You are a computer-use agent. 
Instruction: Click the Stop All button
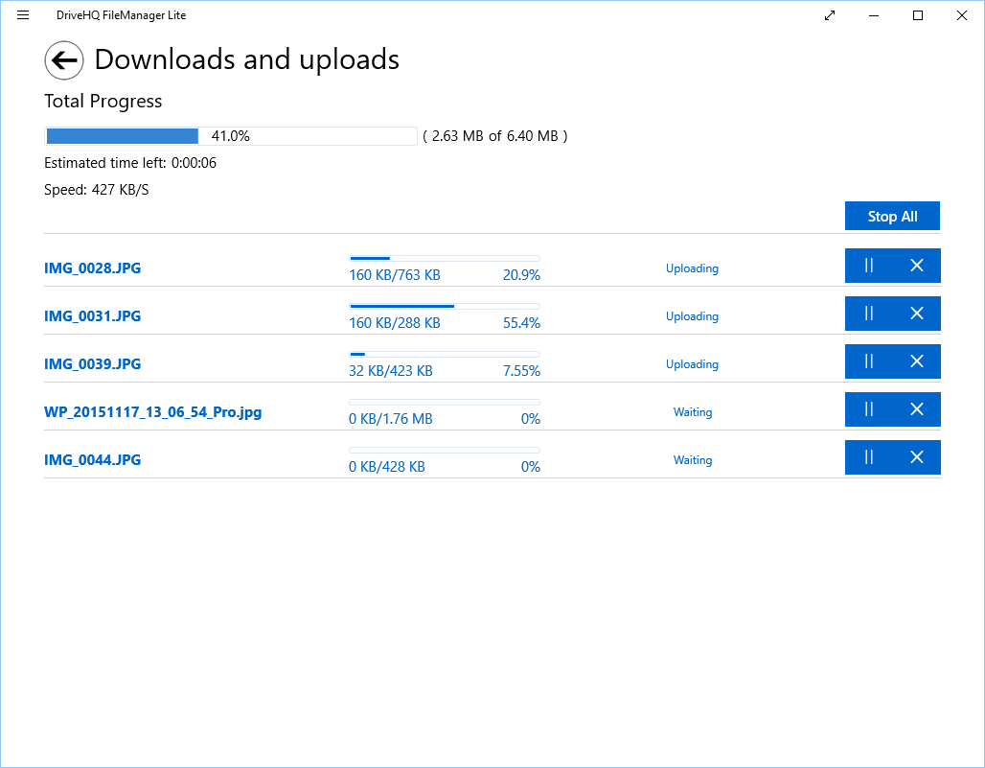[x=892, y=216]
